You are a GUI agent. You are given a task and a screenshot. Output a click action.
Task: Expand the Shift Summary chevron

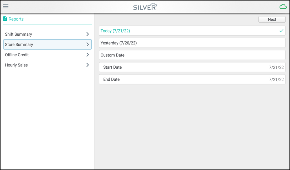pyautogui.click(x=88, y=34)
